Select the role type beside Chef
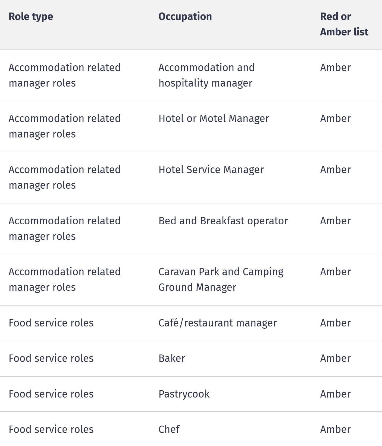The width and height of the screenshot is (382, 446). pyautogui.click(x=51, y=429)
